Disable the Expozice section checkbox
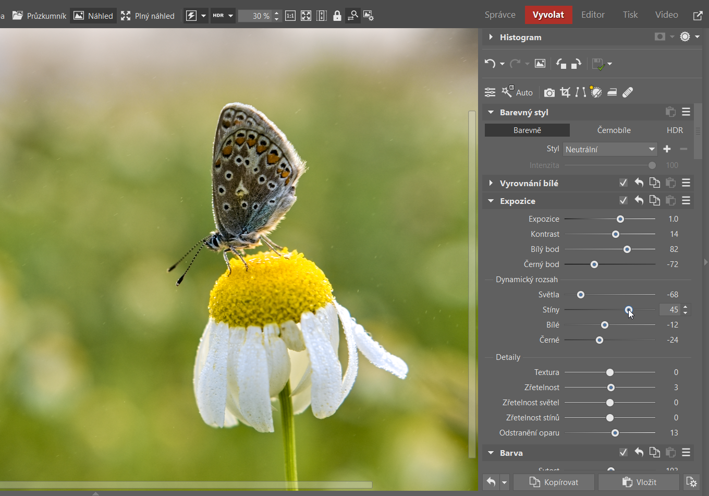 tap(623, 201)
